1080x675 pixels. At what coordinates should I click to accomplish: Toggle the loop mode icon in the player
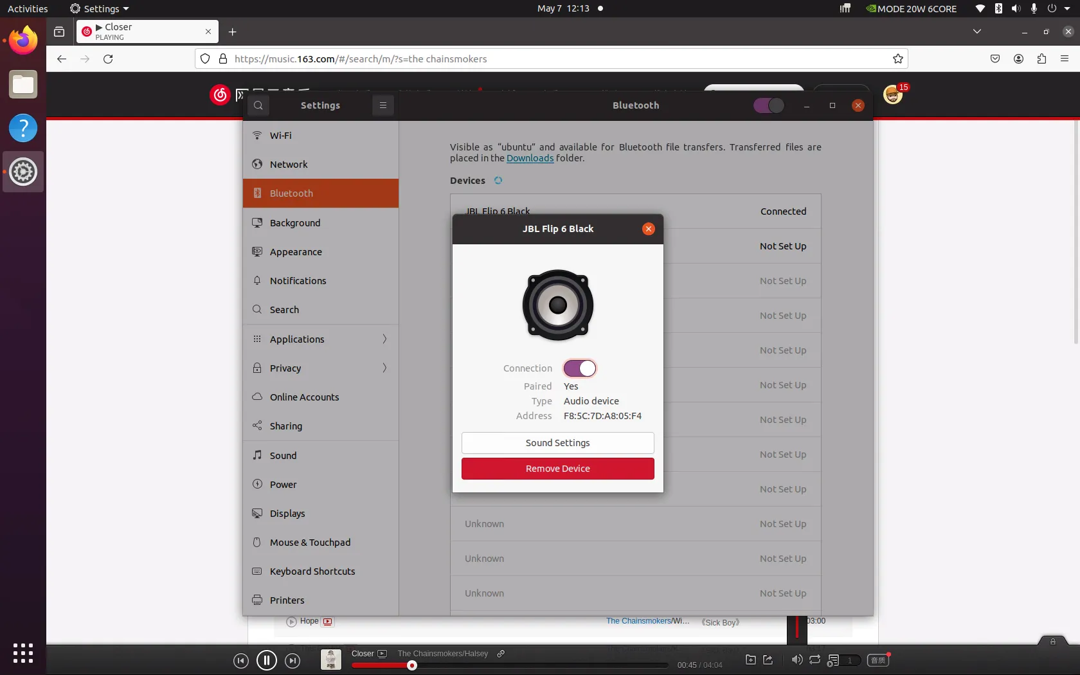tap(815, 660)
